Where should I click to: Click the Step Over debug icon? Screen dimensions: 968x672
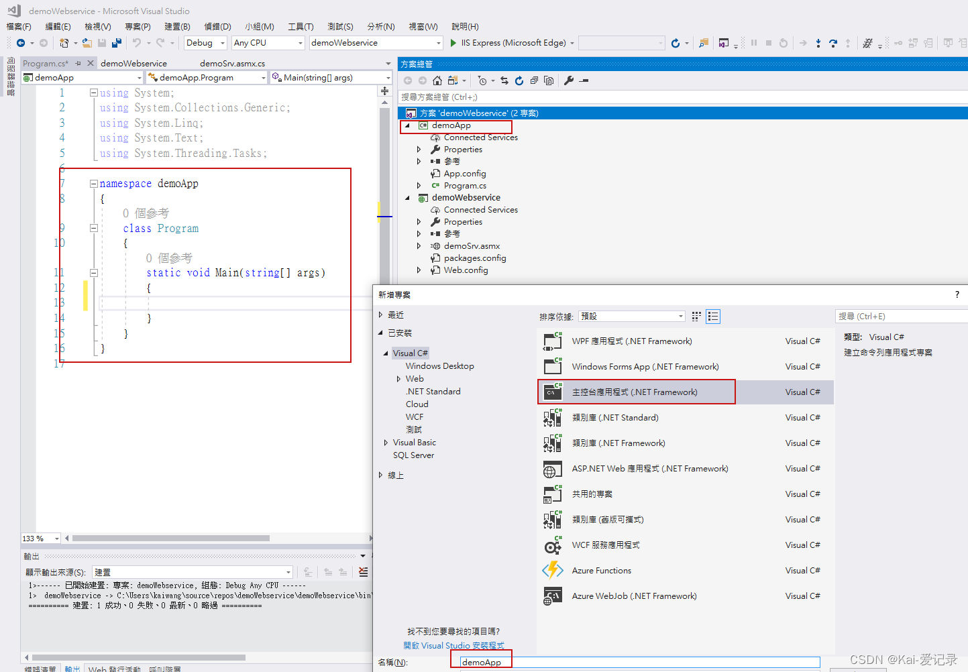click(833, 43)
